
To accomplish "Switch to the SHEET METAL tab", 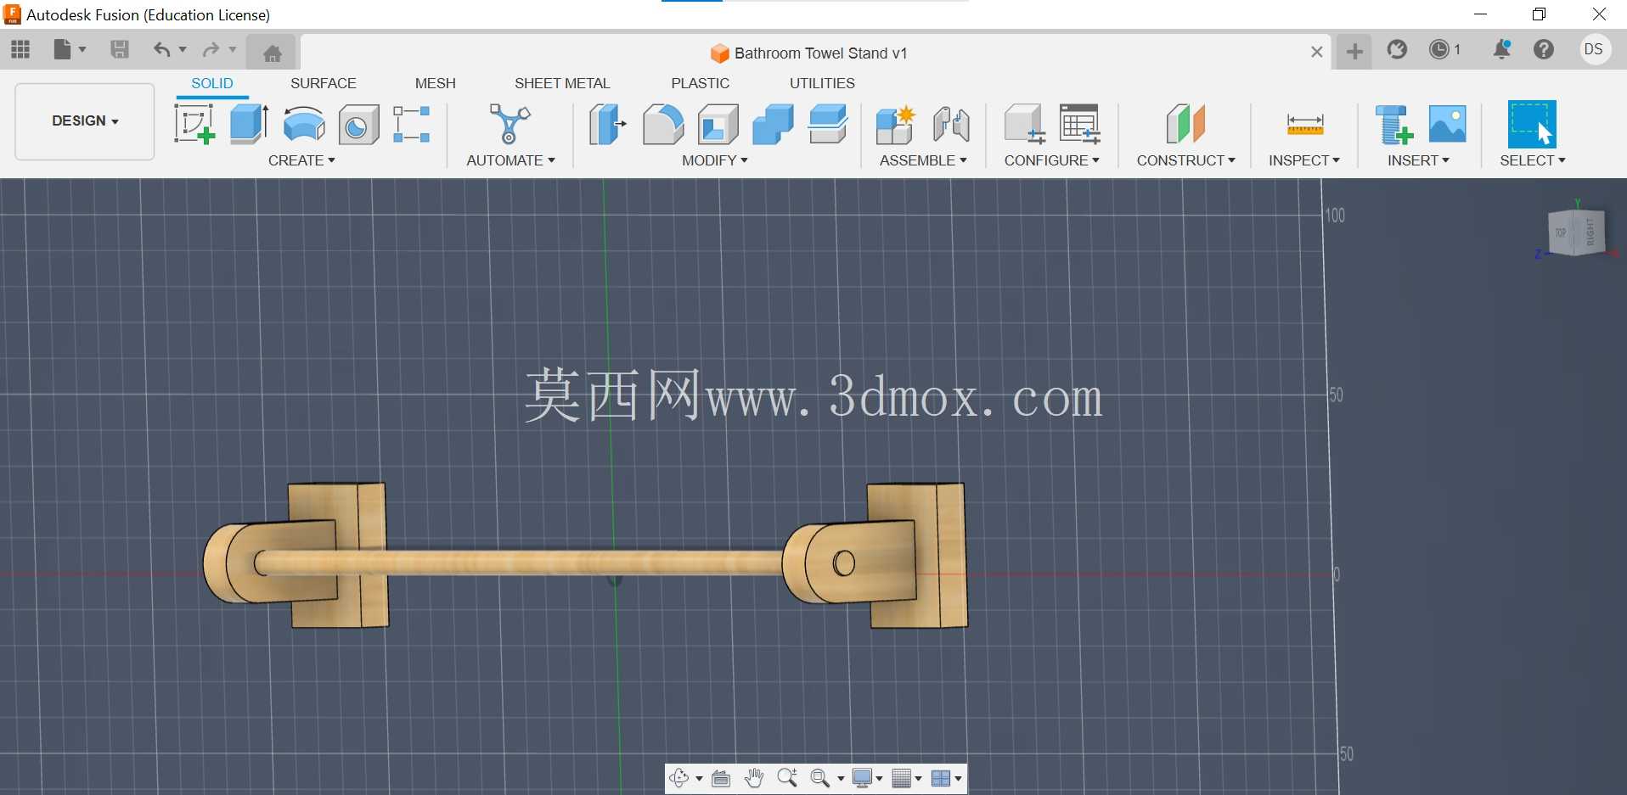I will [562, 83].
